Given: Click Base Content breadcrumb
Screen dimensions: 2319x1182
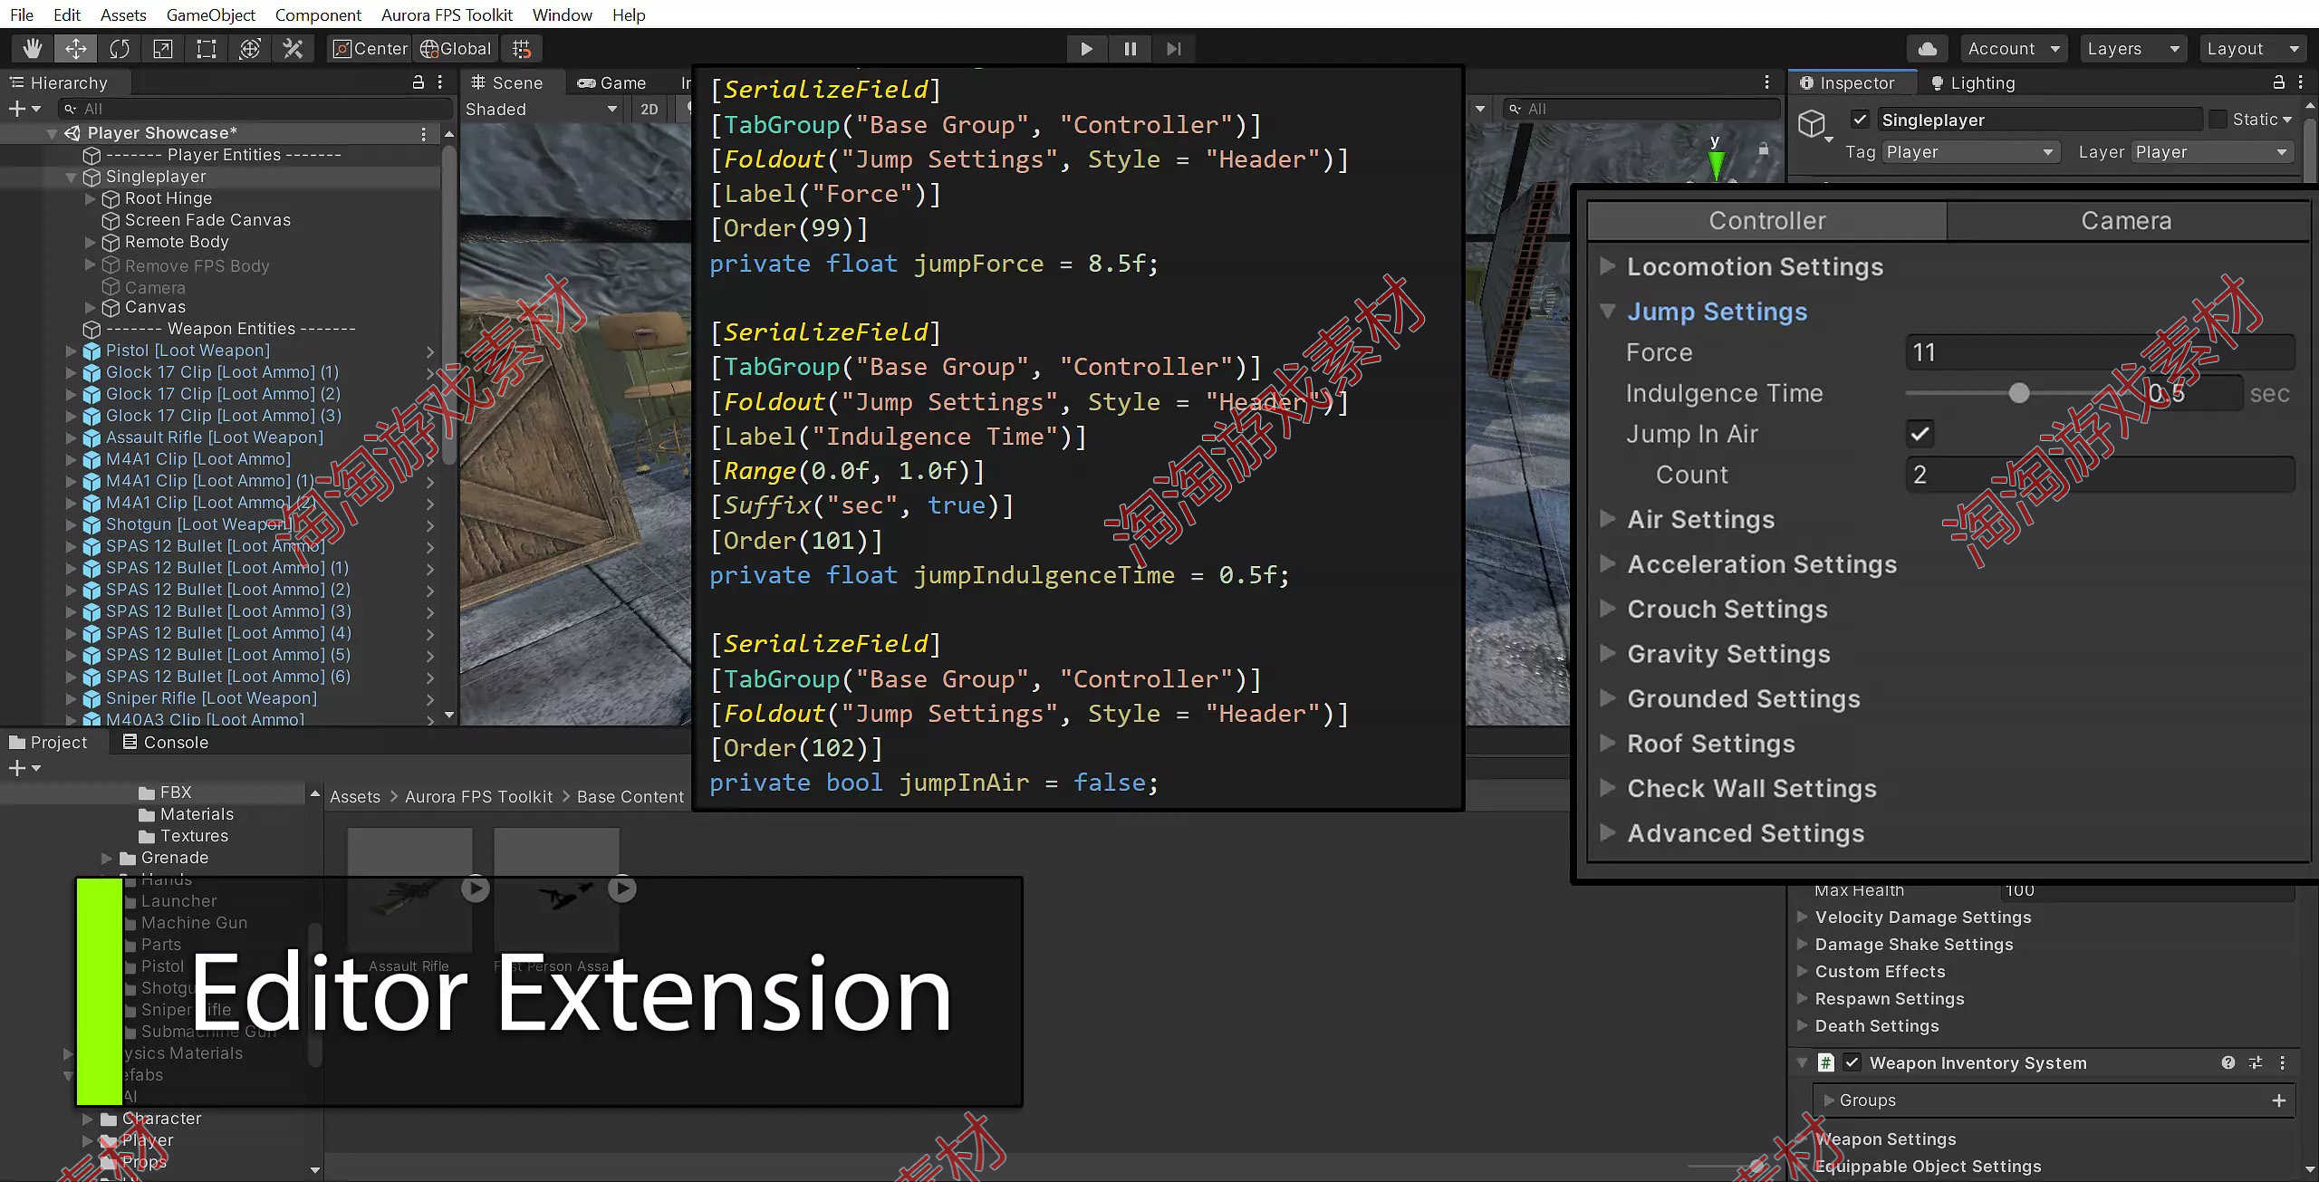Looking at the screenshot, I should [x=630, y=797].
